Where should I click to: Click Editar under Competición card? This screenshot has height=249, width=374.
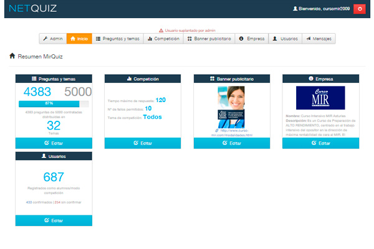(143, 143)
